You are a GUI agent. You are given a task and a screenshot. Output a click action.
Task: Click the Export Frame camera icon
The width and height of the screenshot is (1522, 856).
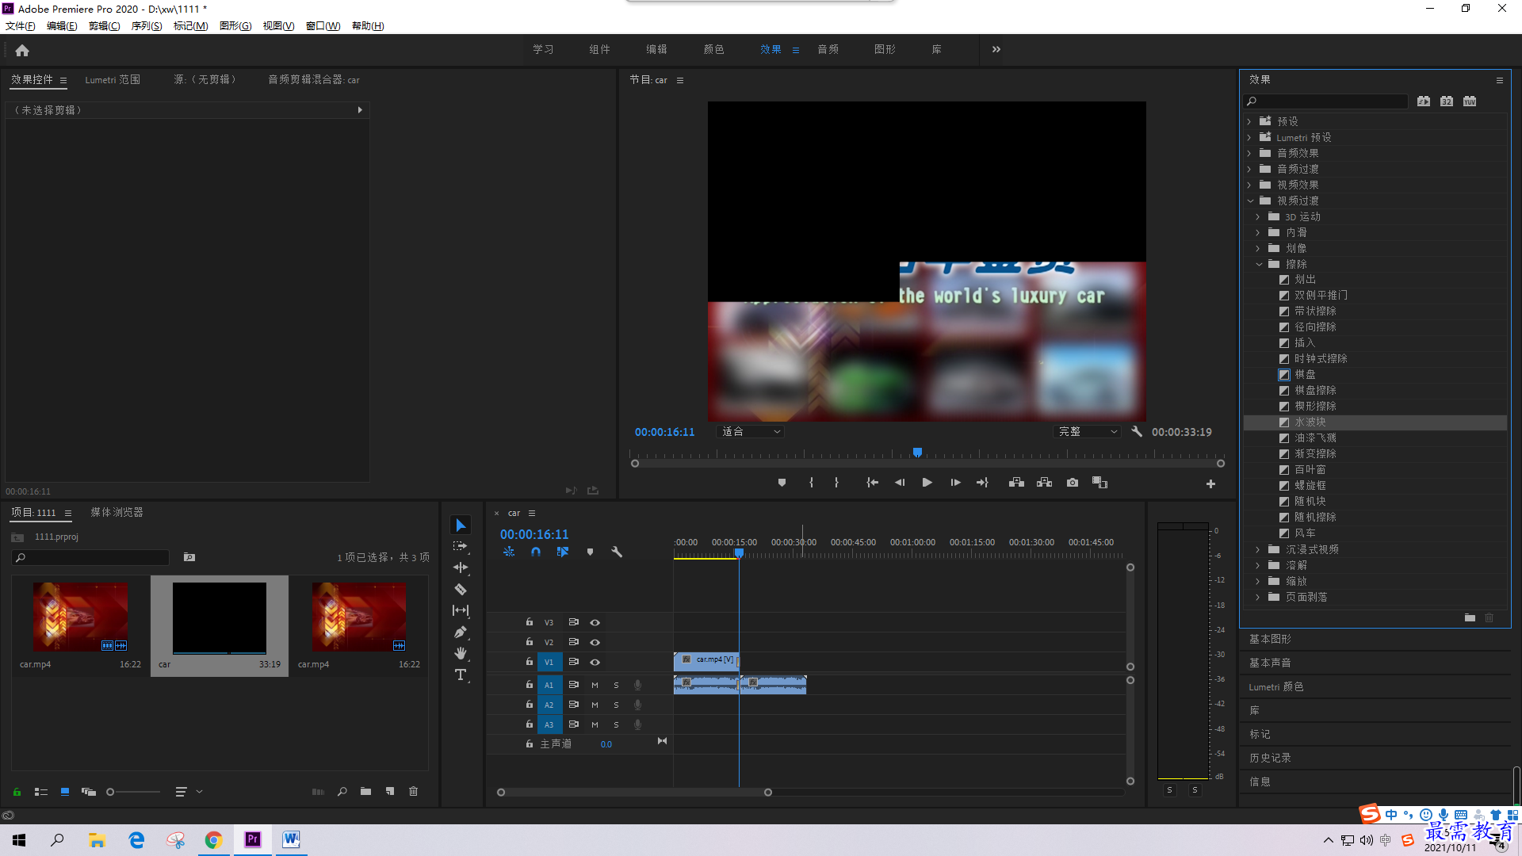click(x=1073, y=483)
